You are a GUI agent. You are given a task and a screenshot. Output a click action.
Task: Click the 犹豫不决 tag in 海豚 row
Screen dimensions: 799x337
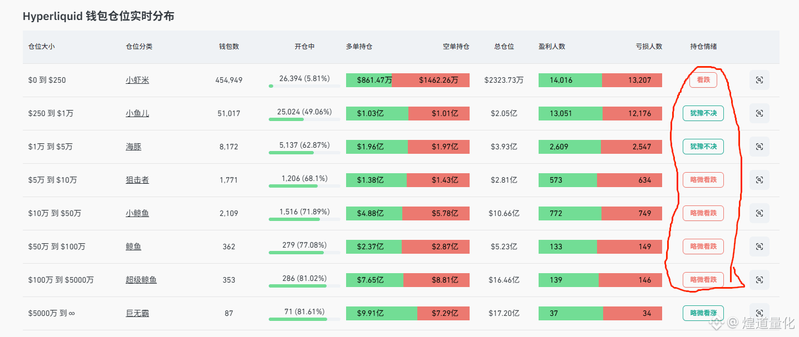[703, 147]
